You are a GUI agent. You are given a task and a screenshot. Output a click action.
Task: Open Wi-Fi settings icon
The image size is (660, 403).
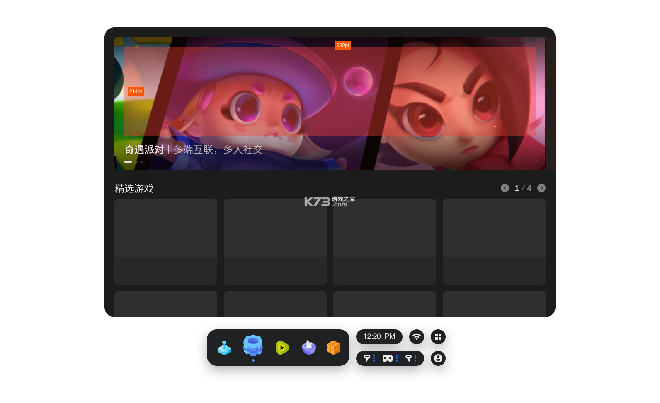tap(417, 337)
